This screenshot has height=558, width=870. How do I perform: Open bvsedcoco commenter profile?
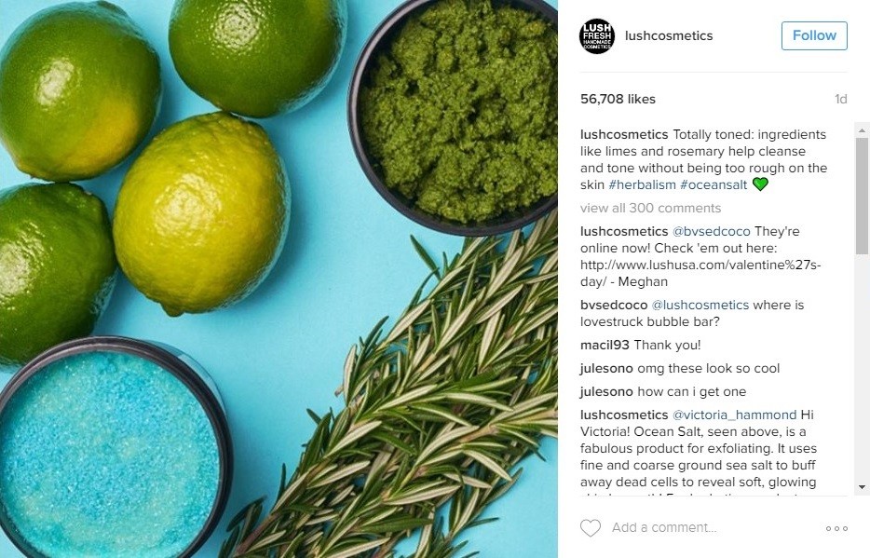(x=614, y=305)
